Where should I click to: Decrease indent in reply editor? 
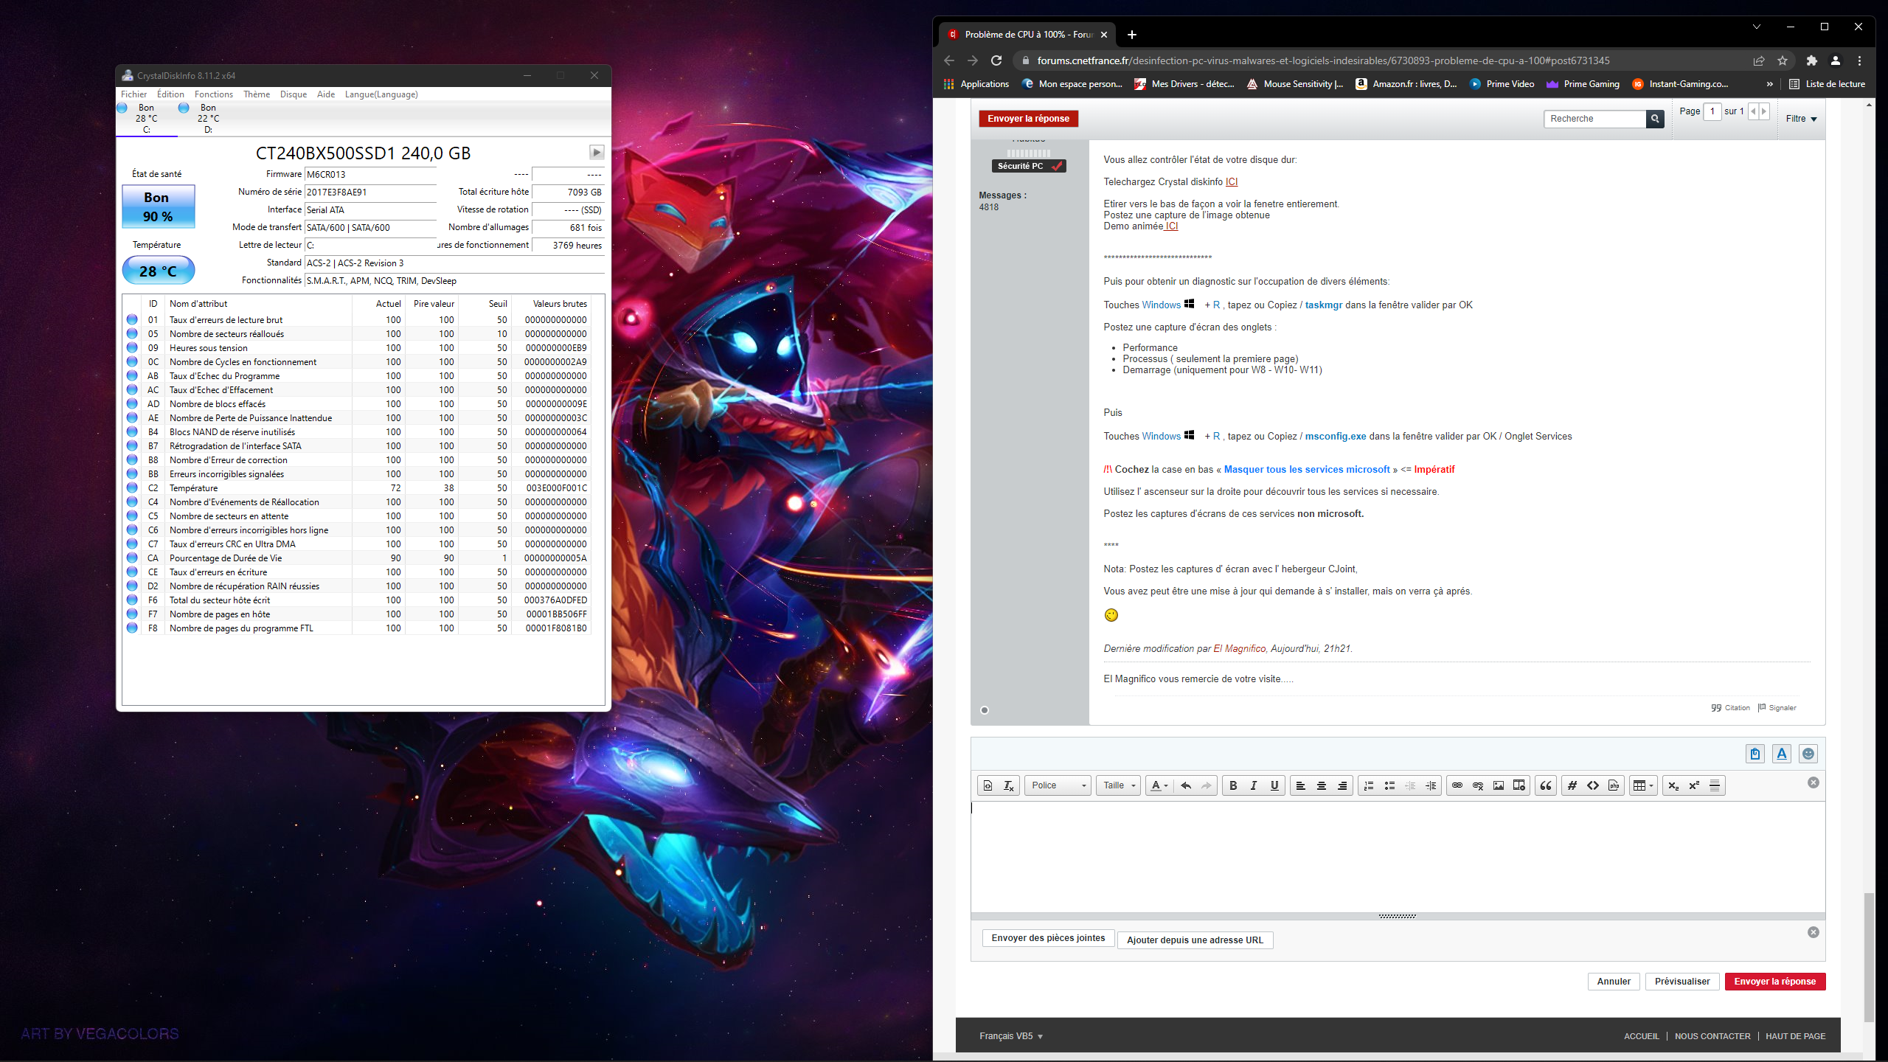point(1410,785)
